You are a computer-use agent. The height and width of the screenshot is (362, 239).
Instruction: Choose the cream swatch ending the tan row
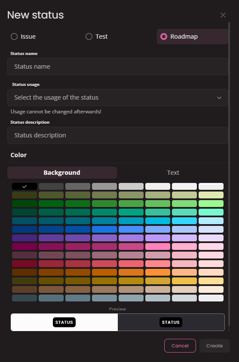coord(211,289)
